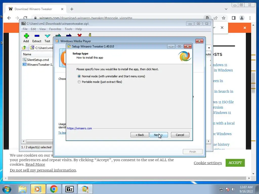Open the Tools menu in 7-Zip
Viewport: 259px width, 194px height.
click(x=68, y=29)
